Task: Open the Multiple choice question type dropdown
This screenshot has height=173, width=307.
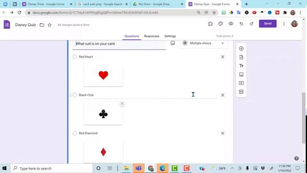Action: click(x=204, y=43)
